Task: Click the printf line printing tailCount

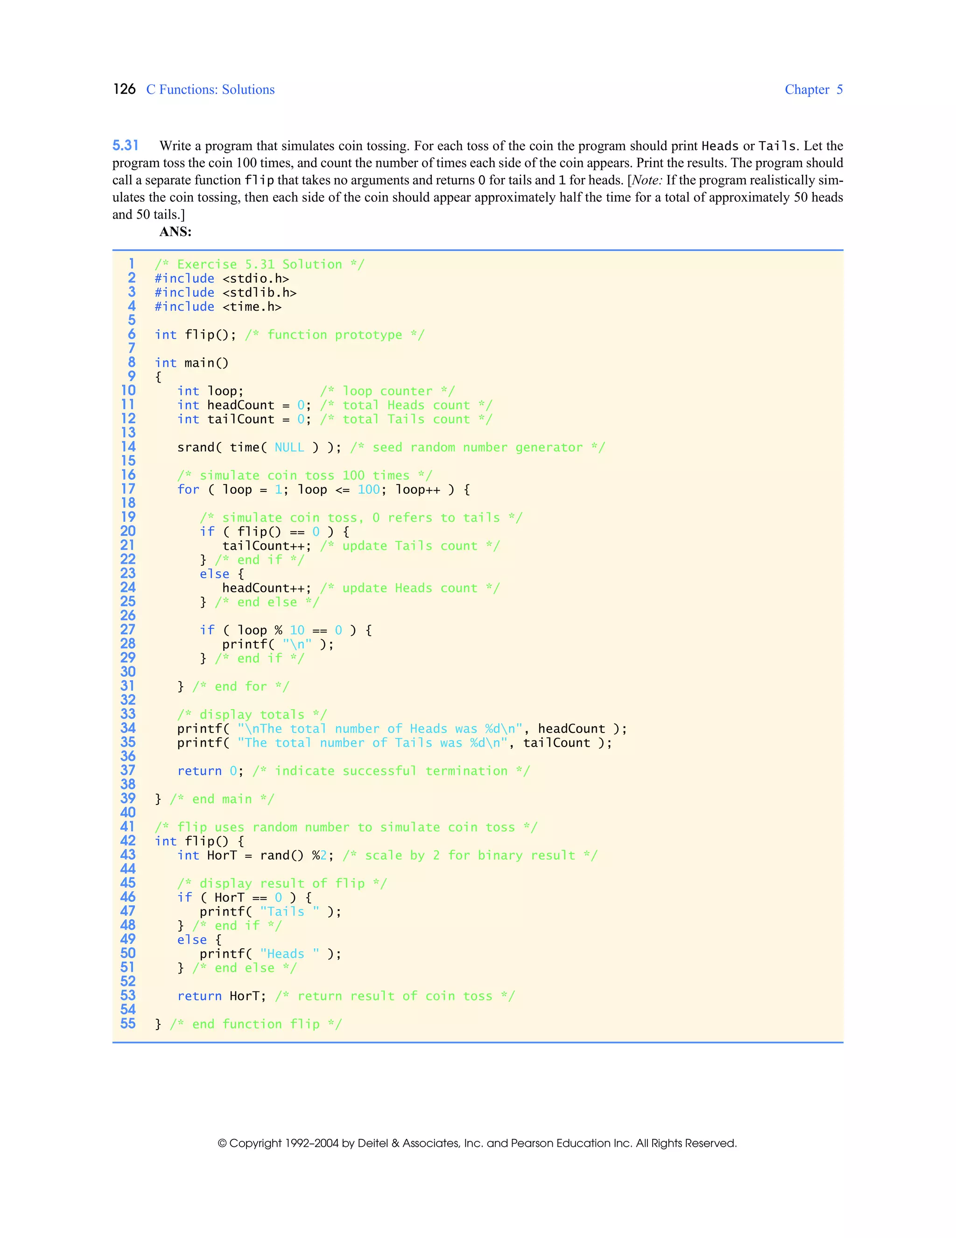Action: (395, 743)
